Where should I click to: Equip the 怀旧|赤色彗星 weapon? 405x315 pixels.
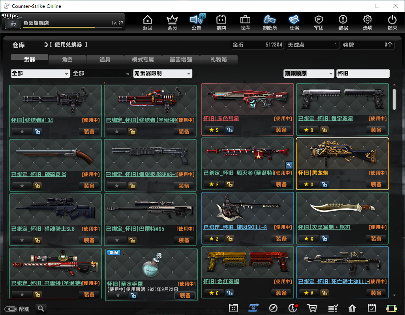(x=281, y=130)
